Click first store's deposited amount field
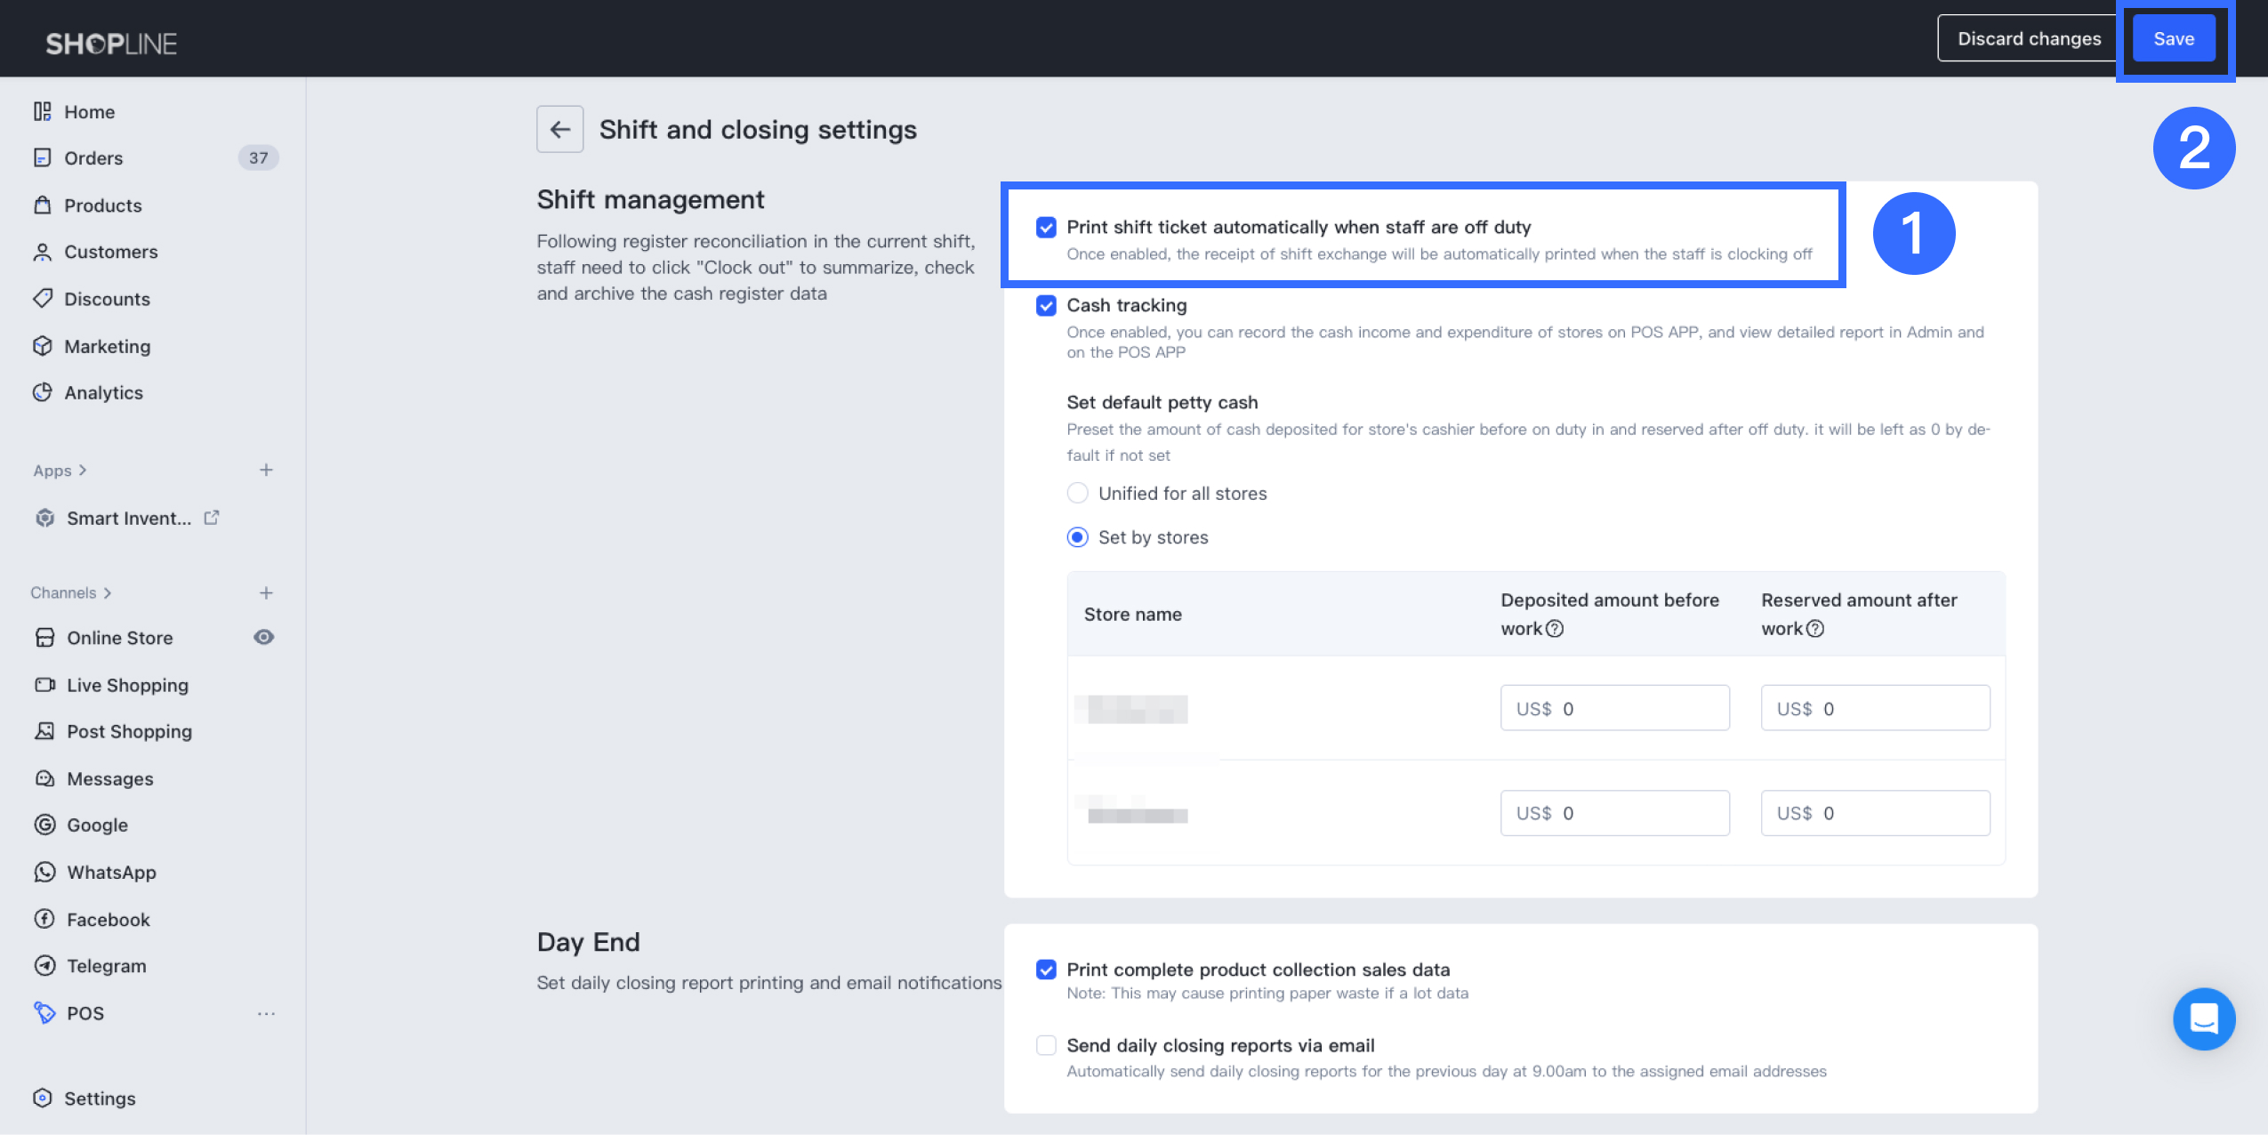 coord(1614,708)
